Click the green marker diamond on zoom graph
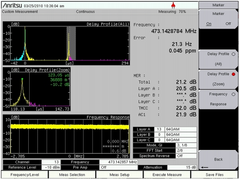Image resolution: width=239 pixels, height=179 pixels. [x=22, y=79]
